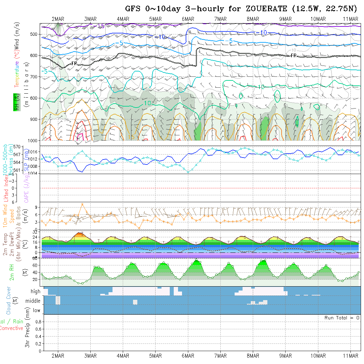This screenshot has height=364, width=364.
Task: Click the 'high' cloud cover row label
Action: 35,292
